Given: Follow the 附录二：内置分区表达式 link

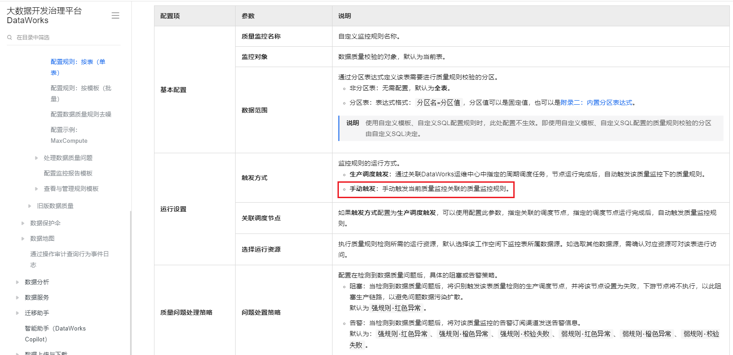Looking at the screenshot, I should tap(596, 102).
